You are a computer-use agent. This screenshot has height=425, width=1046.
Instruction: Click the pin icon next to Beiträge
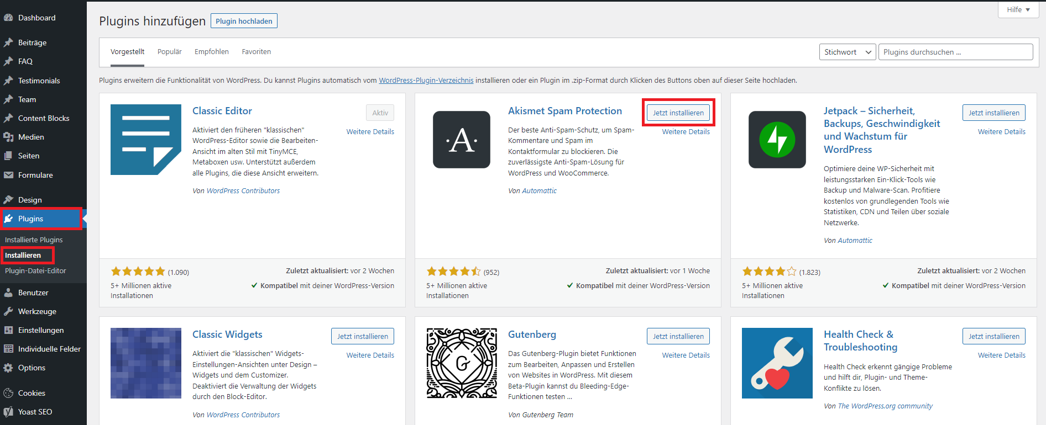pyautogui.click(x=8, y=42)
